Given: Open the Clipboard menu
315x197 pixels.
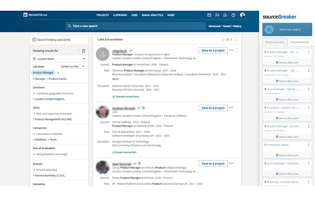Looking at the screenshot, I should [x=120, y=15].
